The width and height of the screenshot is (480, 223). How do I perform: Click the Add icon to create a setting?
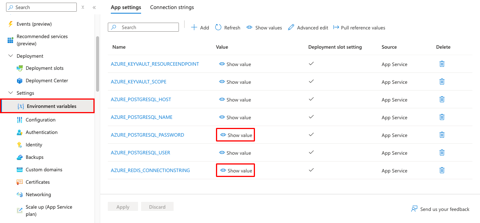click(x=200, y=27)
